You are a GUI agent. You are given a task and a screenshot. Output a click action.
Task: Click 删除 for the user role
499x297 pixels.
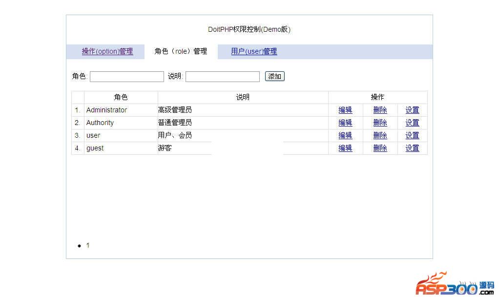coord(380,136)
